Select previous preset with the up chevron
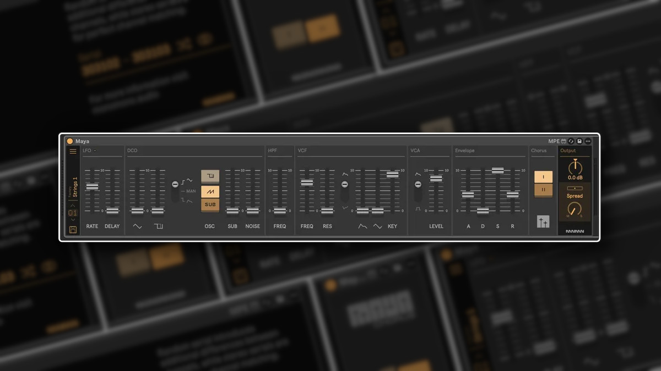The height and width of the screenshot is (371, 661). point(73,205)
